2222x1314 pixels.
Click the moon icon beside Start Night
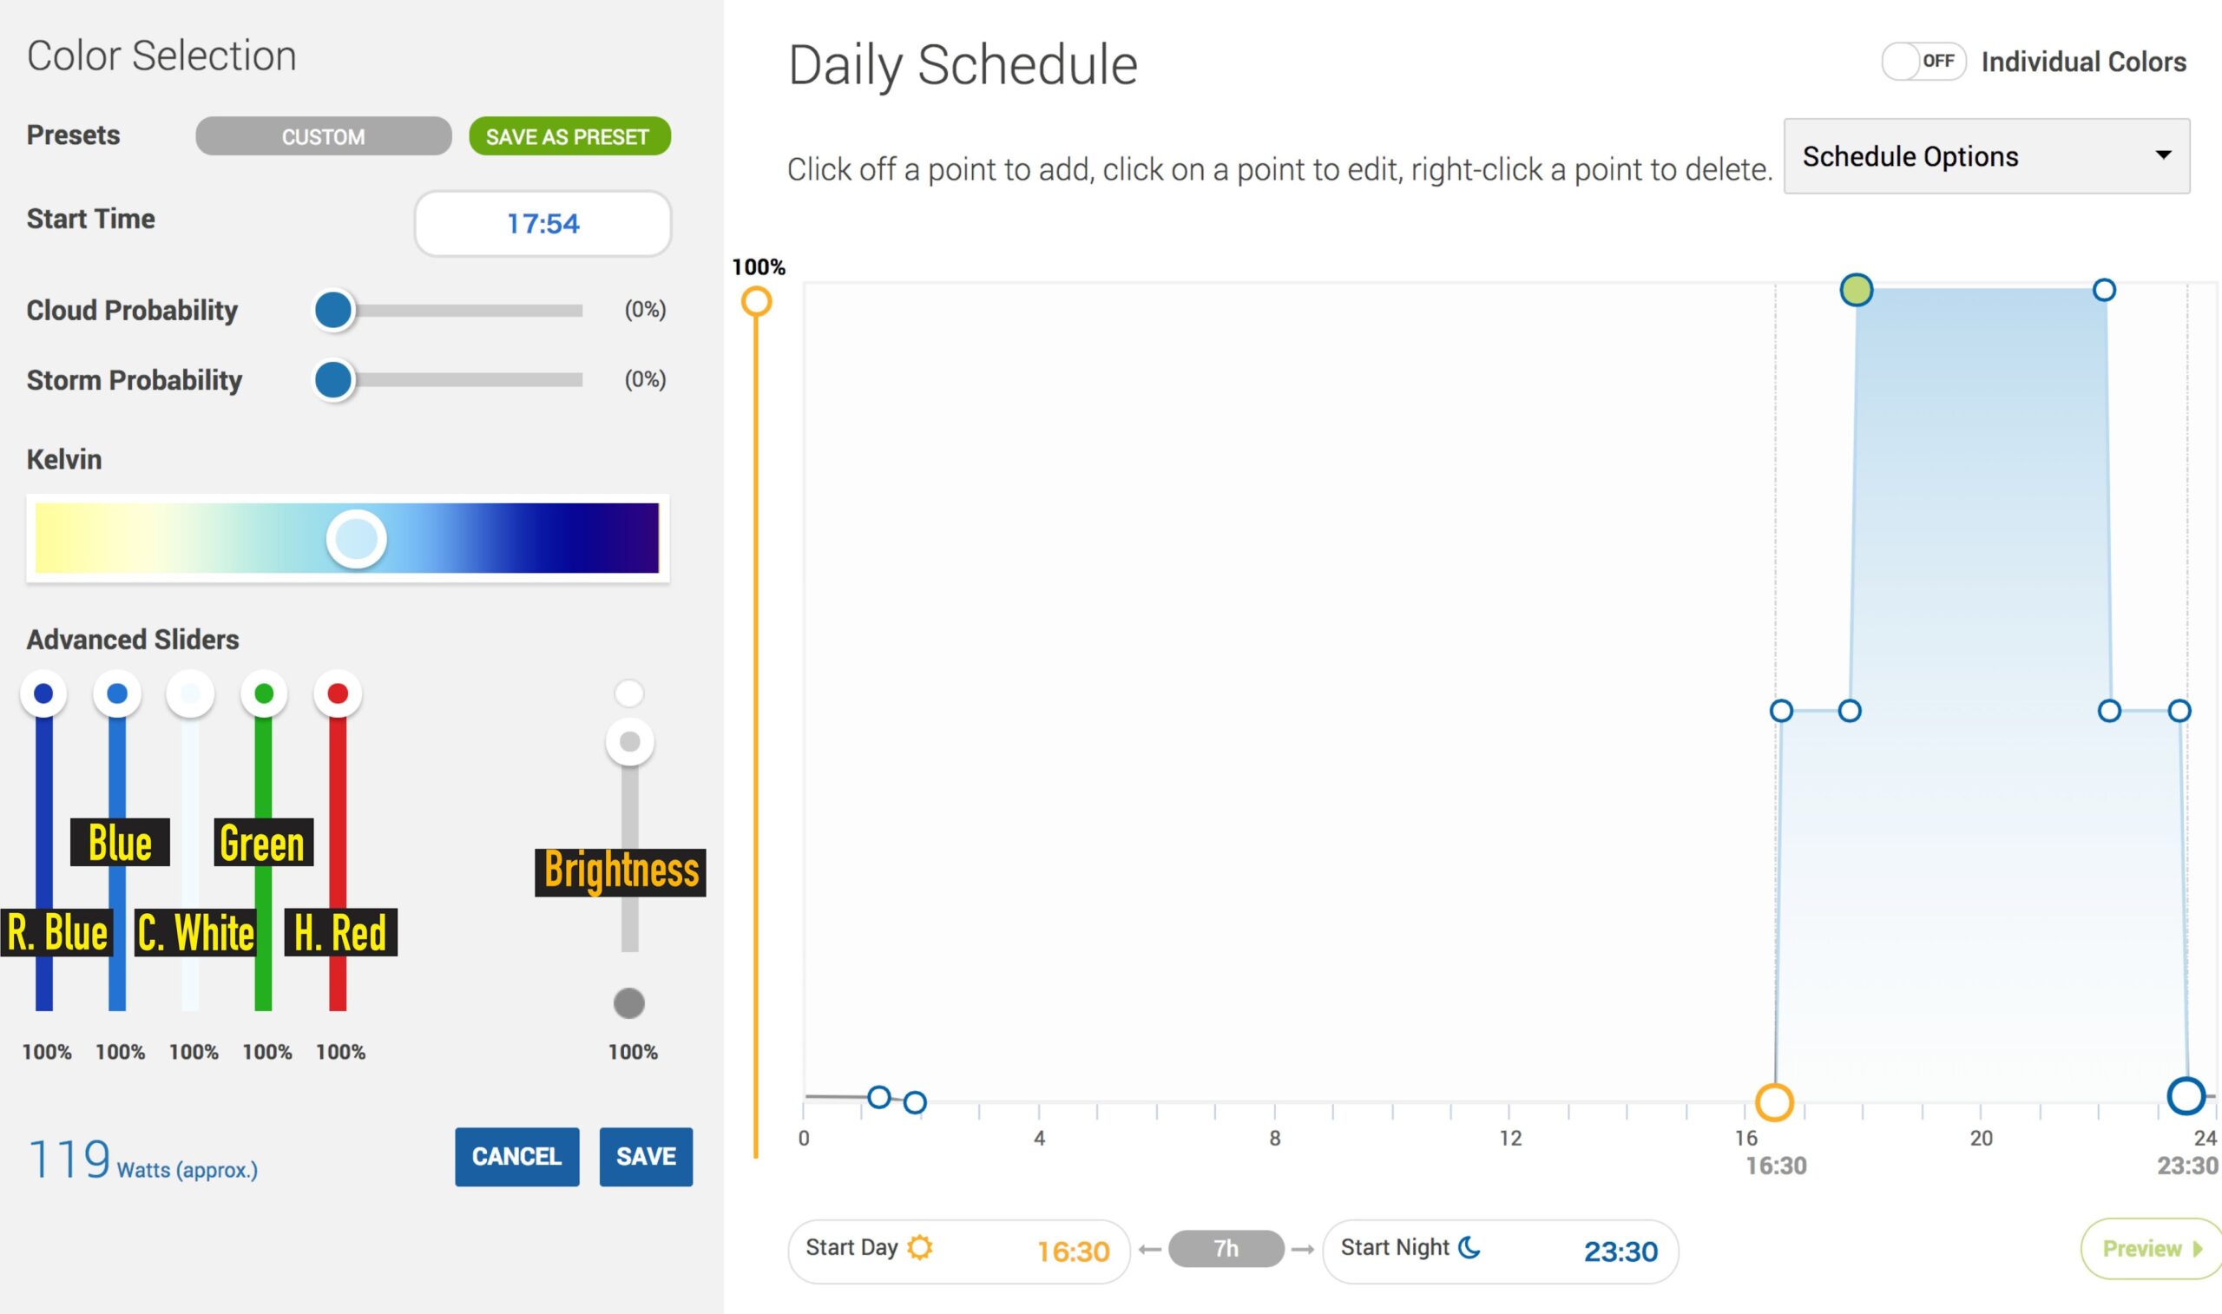tap(1469, 1246)
